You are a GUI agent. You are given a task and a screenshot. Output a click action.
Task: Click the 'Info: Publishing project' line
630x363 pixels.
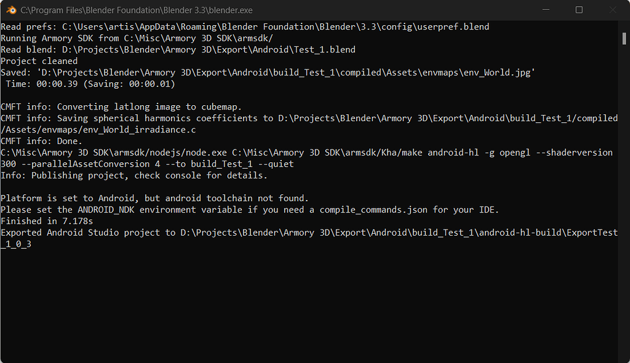click(x=134, y=176)
